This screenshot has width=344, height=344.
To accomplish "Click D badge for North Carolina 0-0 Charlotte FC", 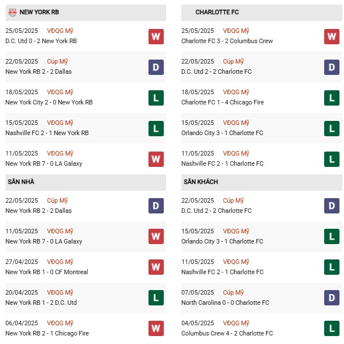I will click(x=332, y=298).
